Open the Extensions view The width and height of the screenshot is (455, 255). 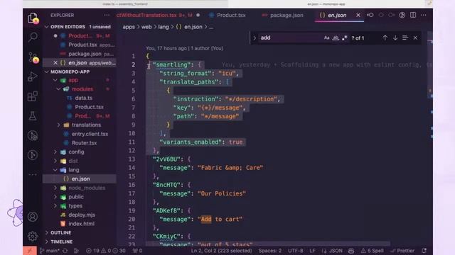click(x=33, y=96)
